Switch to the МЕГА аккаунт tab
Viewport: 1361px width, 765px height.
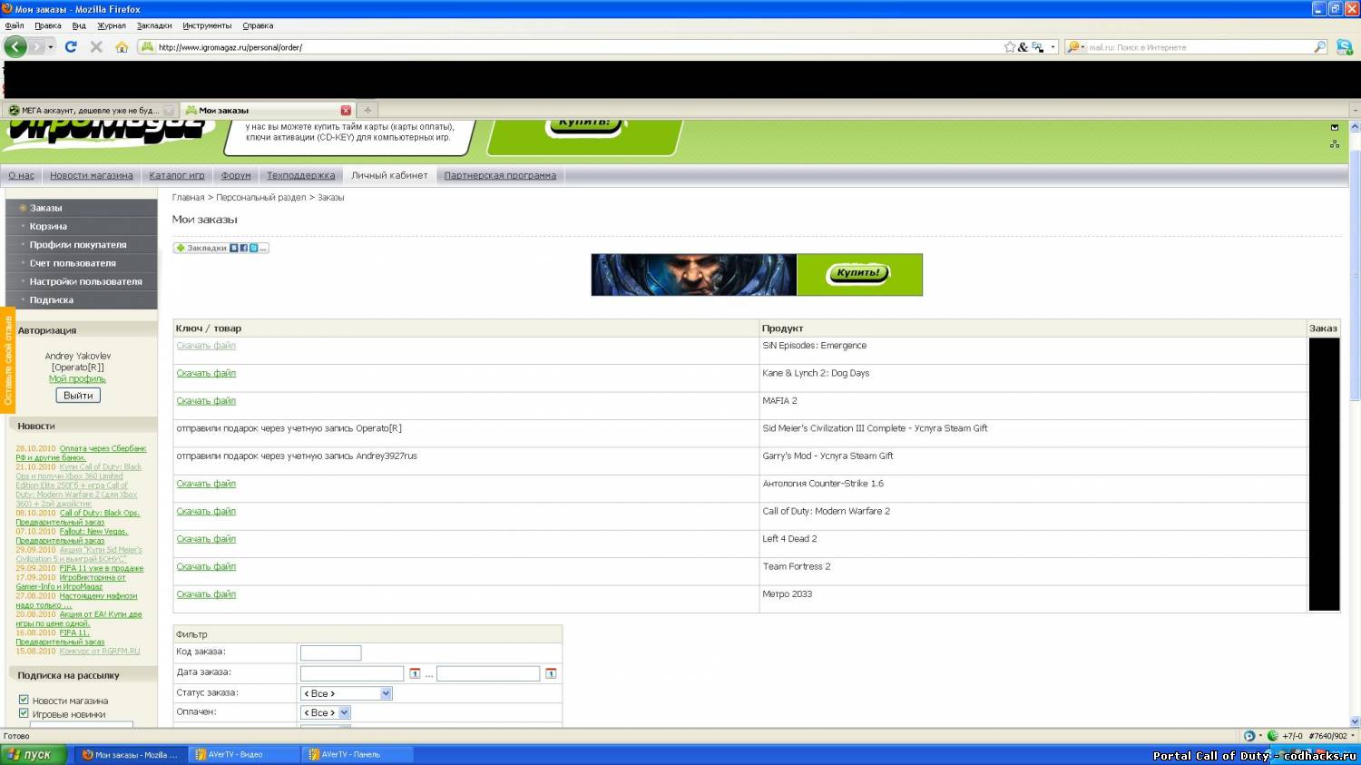pos(90,110)
